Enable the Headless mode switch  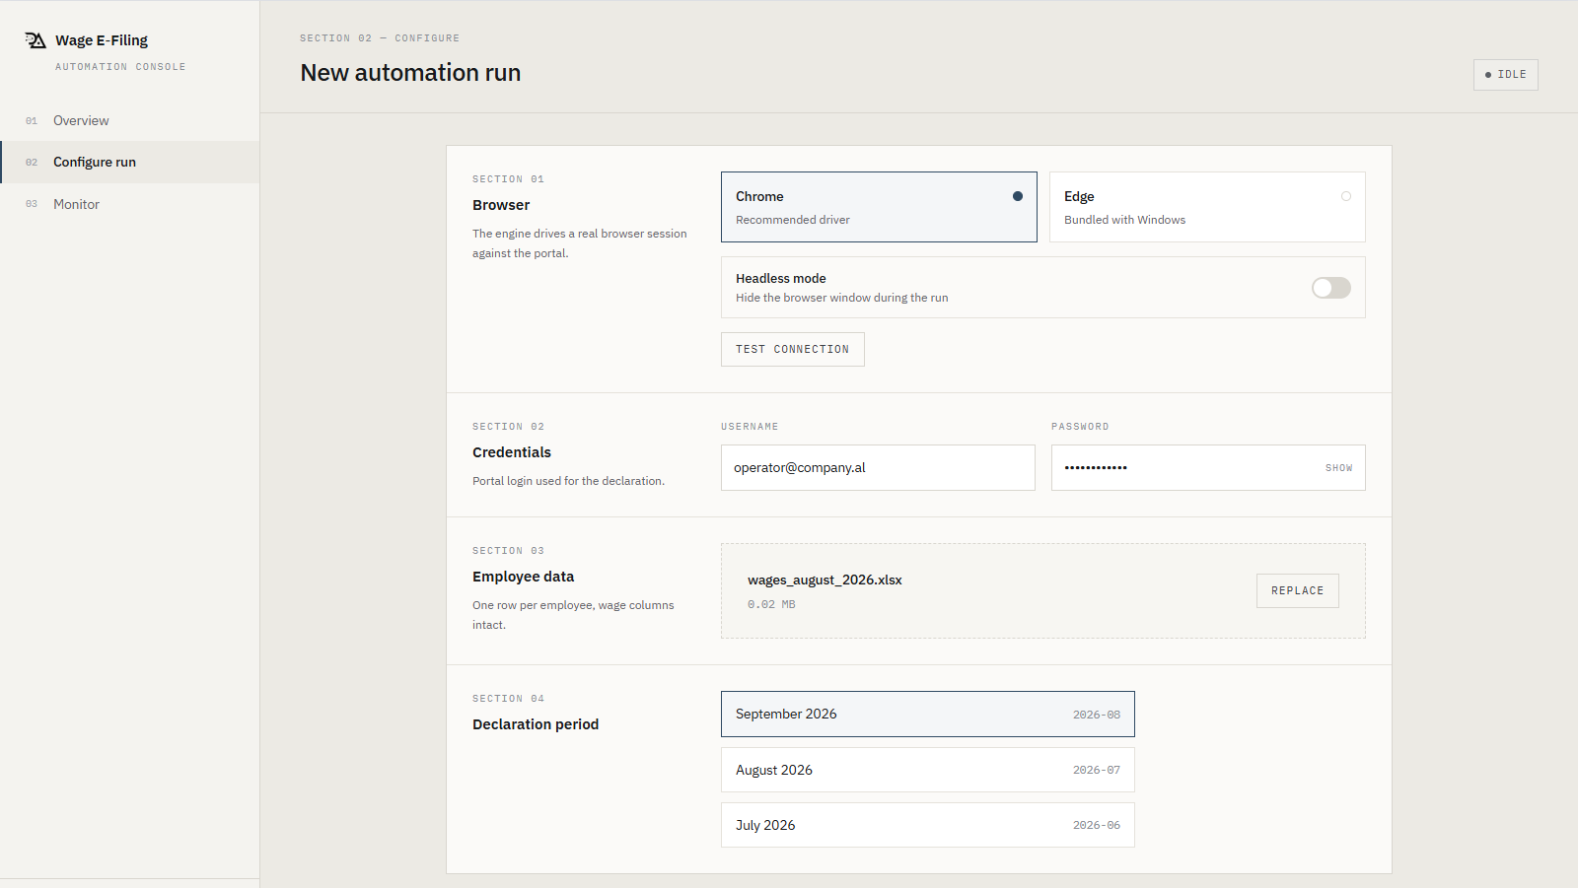click(x=1330, y=288)
